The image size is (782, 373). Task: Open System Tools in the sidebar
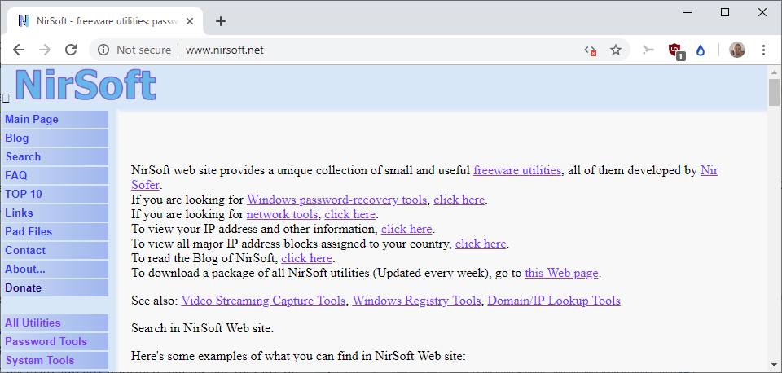[55, 360]
